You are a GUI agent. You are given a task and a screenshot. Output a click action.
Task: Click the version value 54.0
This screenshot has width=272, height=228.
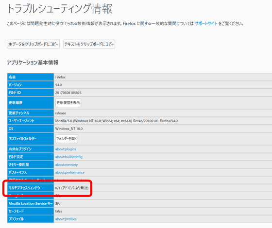58,85
